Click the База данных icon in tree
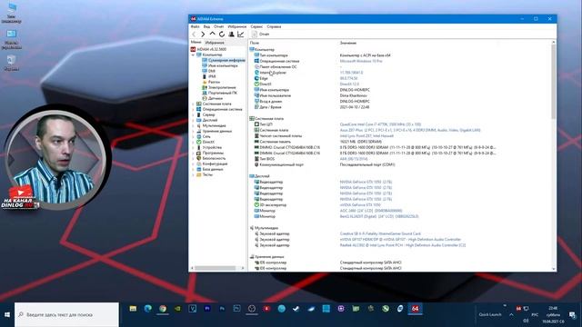 pos(199,169)
